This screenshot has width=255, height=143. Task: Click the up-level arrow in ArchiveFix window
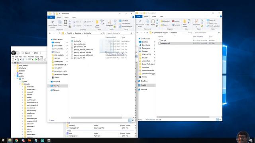(x=60, y=33)
